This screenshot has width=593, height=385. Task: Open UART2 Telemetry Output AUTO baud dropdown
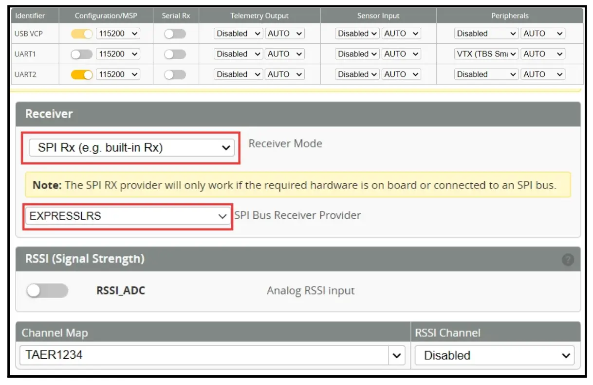285,75
